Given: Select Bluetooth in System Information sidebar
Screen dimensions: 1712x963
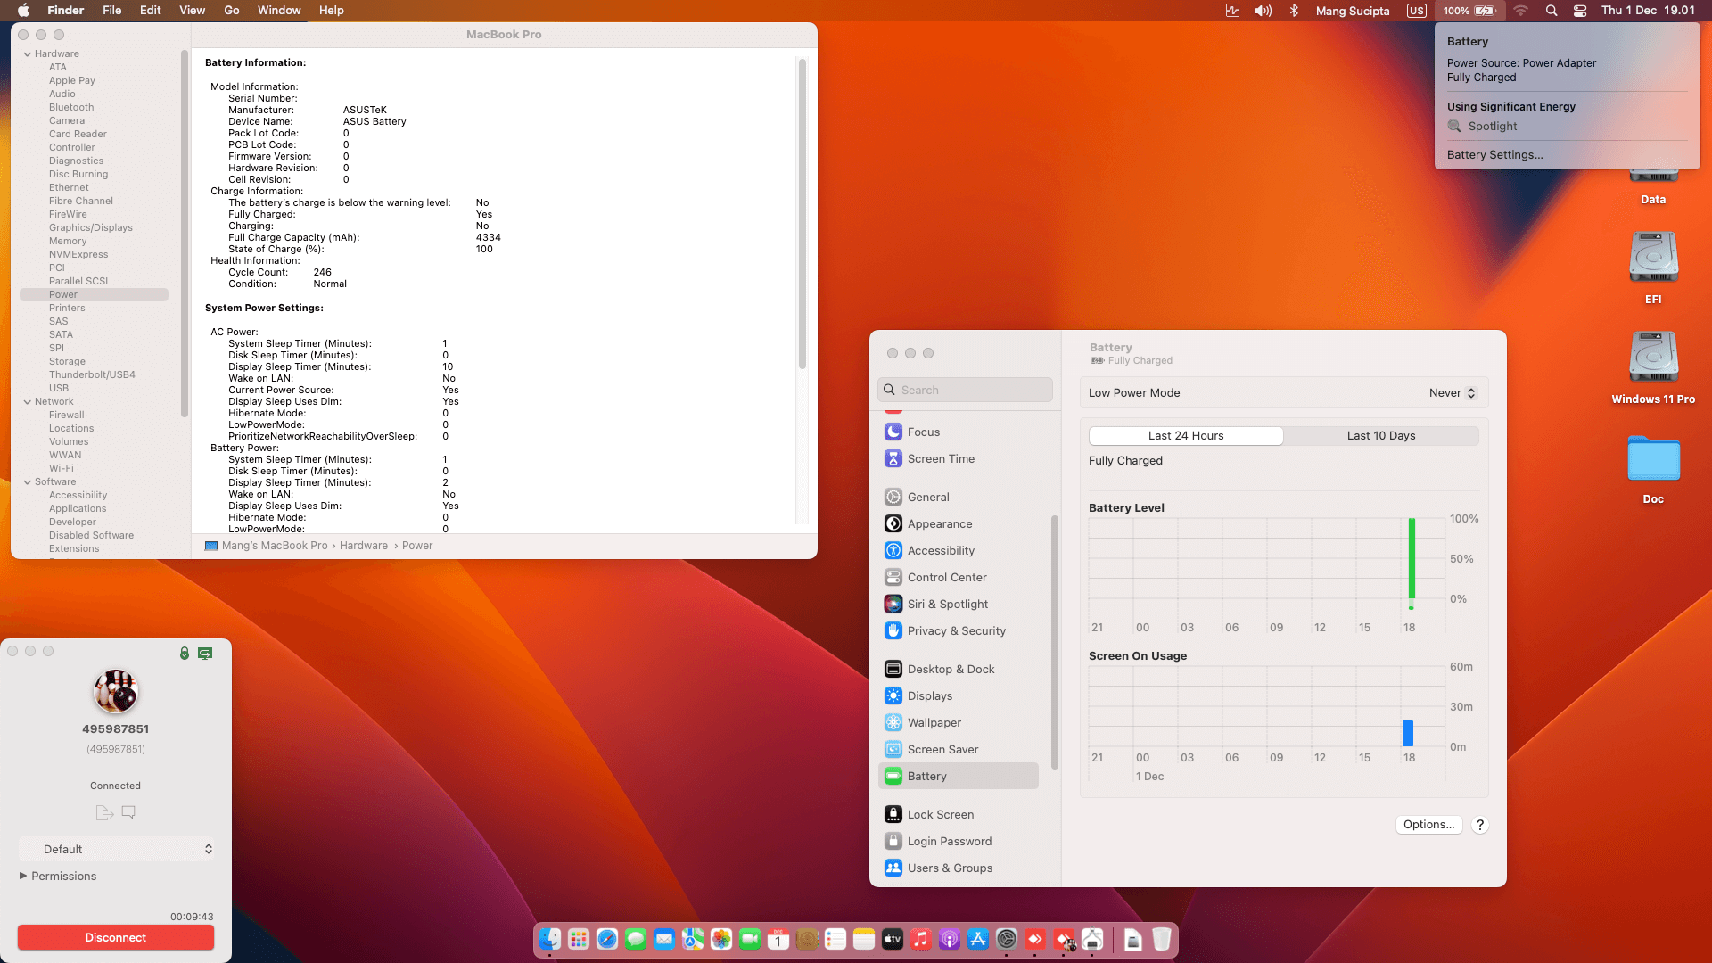Looking at the screenshot, I should click(x=71, y=107).
